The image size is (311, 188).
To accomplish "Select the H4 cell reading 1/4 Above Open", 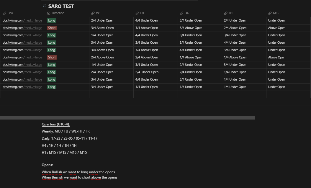I will 200,57.
